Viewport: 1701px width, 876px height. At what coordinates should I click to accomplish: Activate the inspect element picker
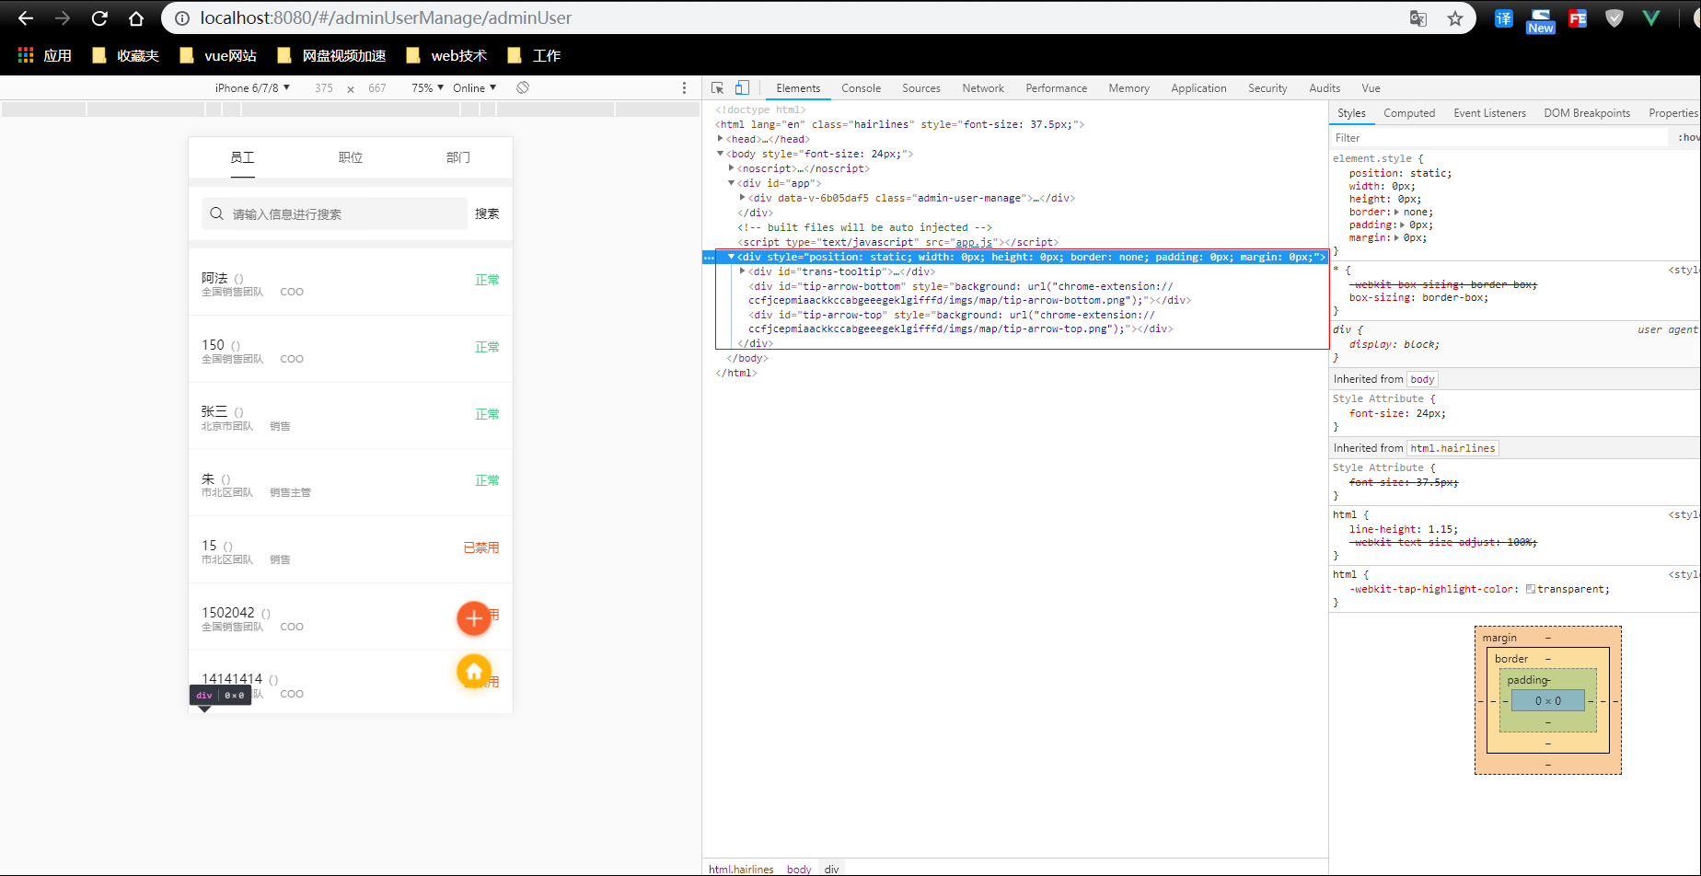[718, 88]
